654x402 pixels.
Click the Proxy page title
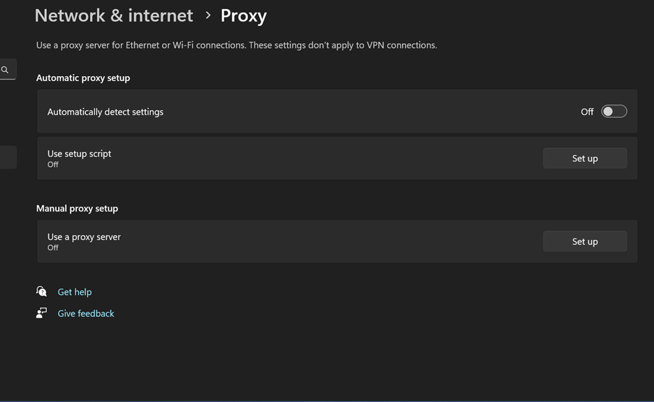point(244,16)
